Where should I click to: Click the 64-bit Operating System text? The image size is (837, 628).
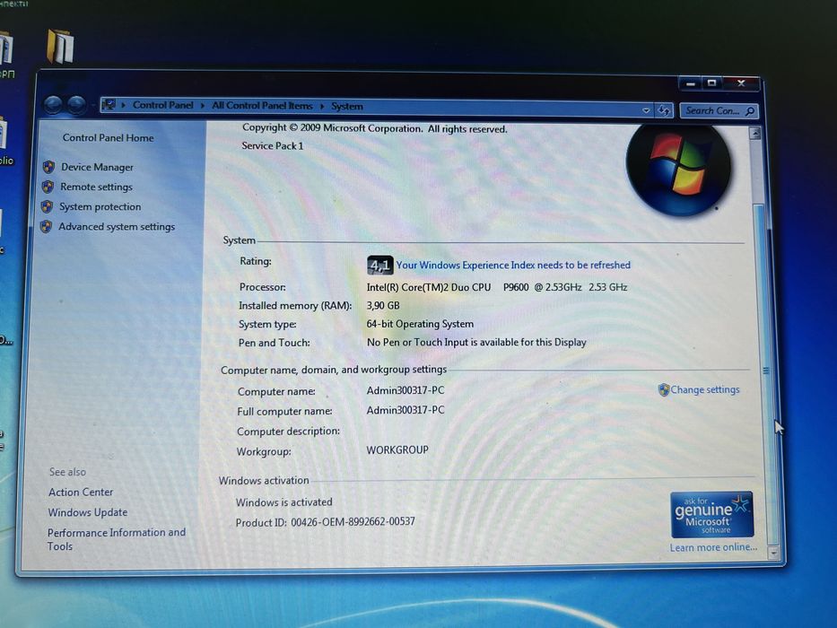420,324
